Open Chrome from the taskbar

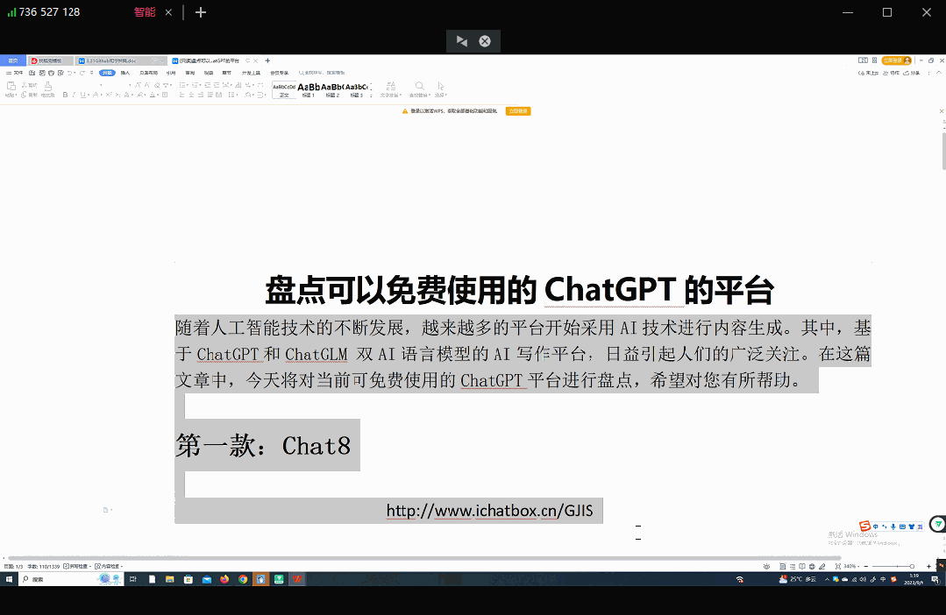point(243,579)
